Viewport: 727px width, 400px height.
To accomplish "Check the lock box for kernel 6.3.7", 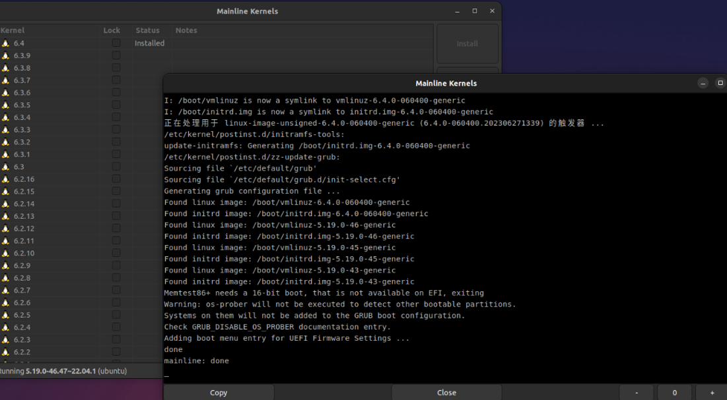I will click(116, 80).
